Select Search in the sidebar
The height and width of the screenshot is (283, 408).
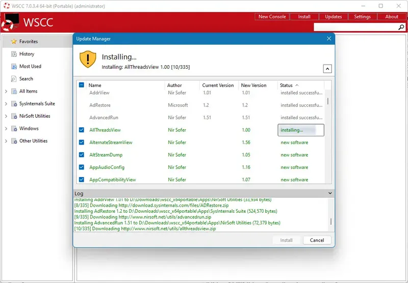click(x=26, y=79)
